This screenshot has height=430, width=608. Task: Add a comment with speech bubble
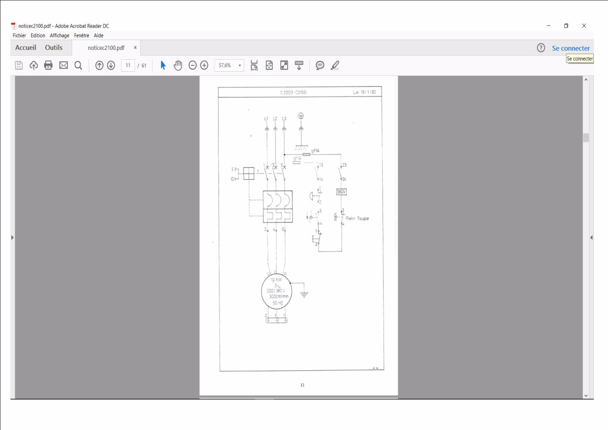(320, 65)
